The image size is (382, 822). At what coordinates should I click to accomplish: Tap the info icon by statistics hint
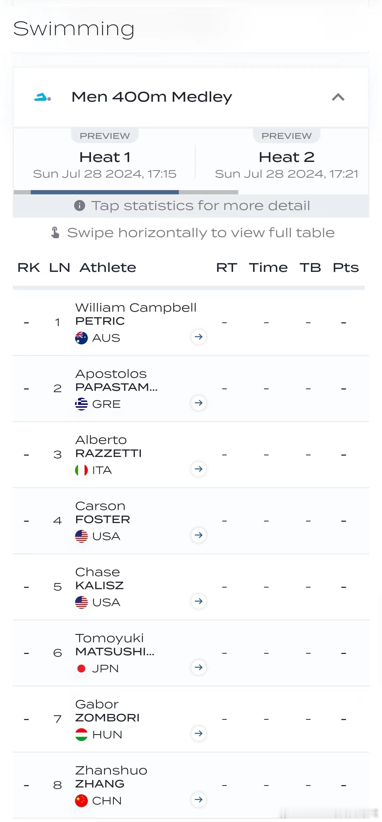(x=79, y=206)
